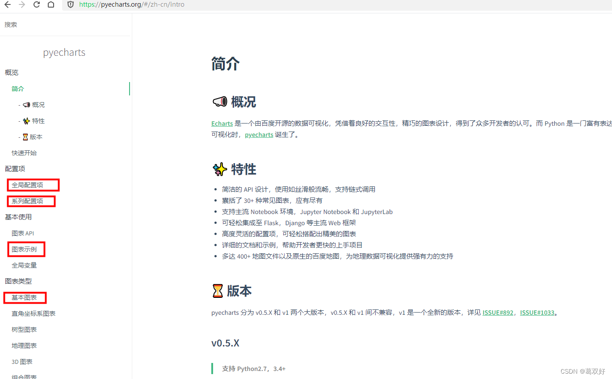View site security via the shield icon
Viewport: 612px width, 379px height.
pos(71,4)
